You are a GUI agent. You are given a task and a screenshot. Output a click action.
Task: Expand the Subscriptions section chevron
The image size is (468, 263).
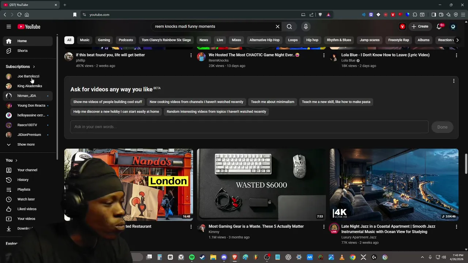coord(34,66)
